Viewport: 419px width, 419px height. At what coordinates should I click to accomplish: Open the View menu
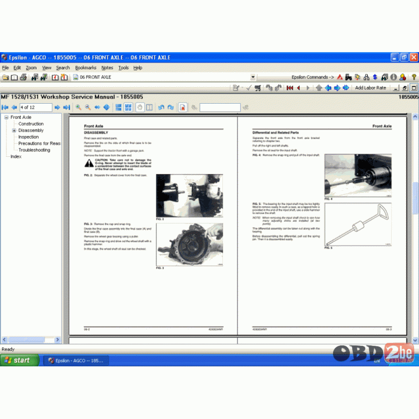[47, 68]
